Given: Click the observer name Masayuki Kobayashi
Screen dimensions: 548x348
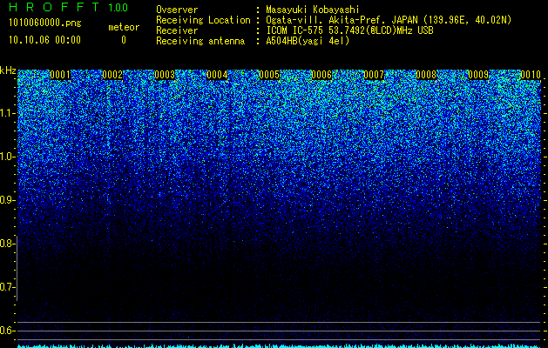Looking at the screenshot, I should coord(313,10).
